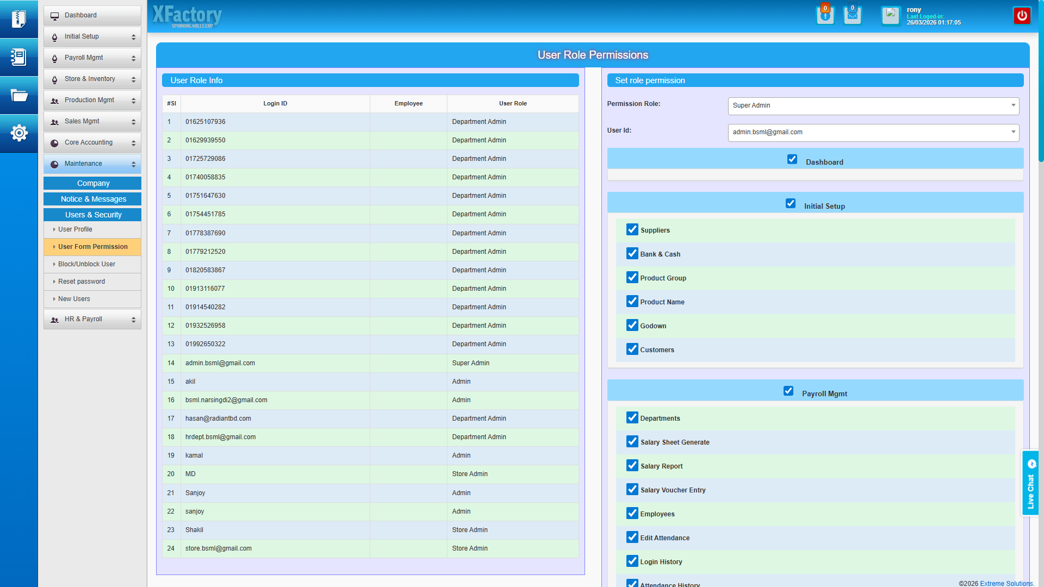Click the gear settings icon in left bar

pos(19,133)
